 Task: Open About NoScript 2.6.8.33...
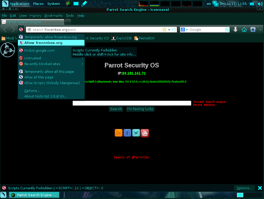coord(51,96)
